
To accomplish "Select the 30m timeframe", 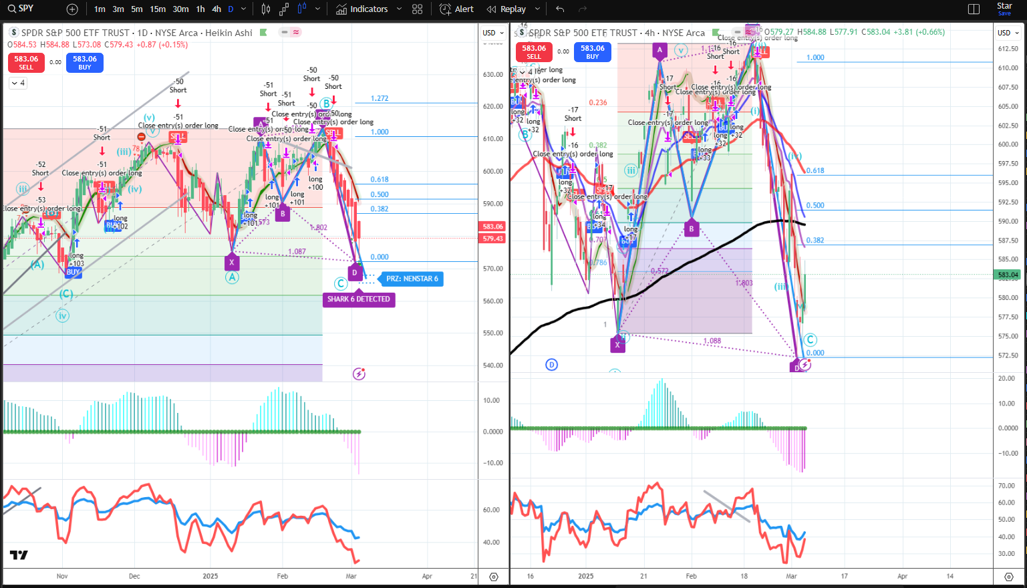I will point(180,9).
